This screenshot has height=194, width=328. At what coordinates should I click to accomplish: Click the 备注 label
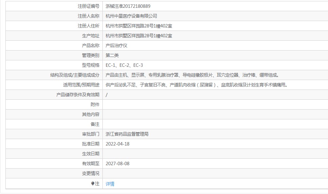[x=95, y=124]
